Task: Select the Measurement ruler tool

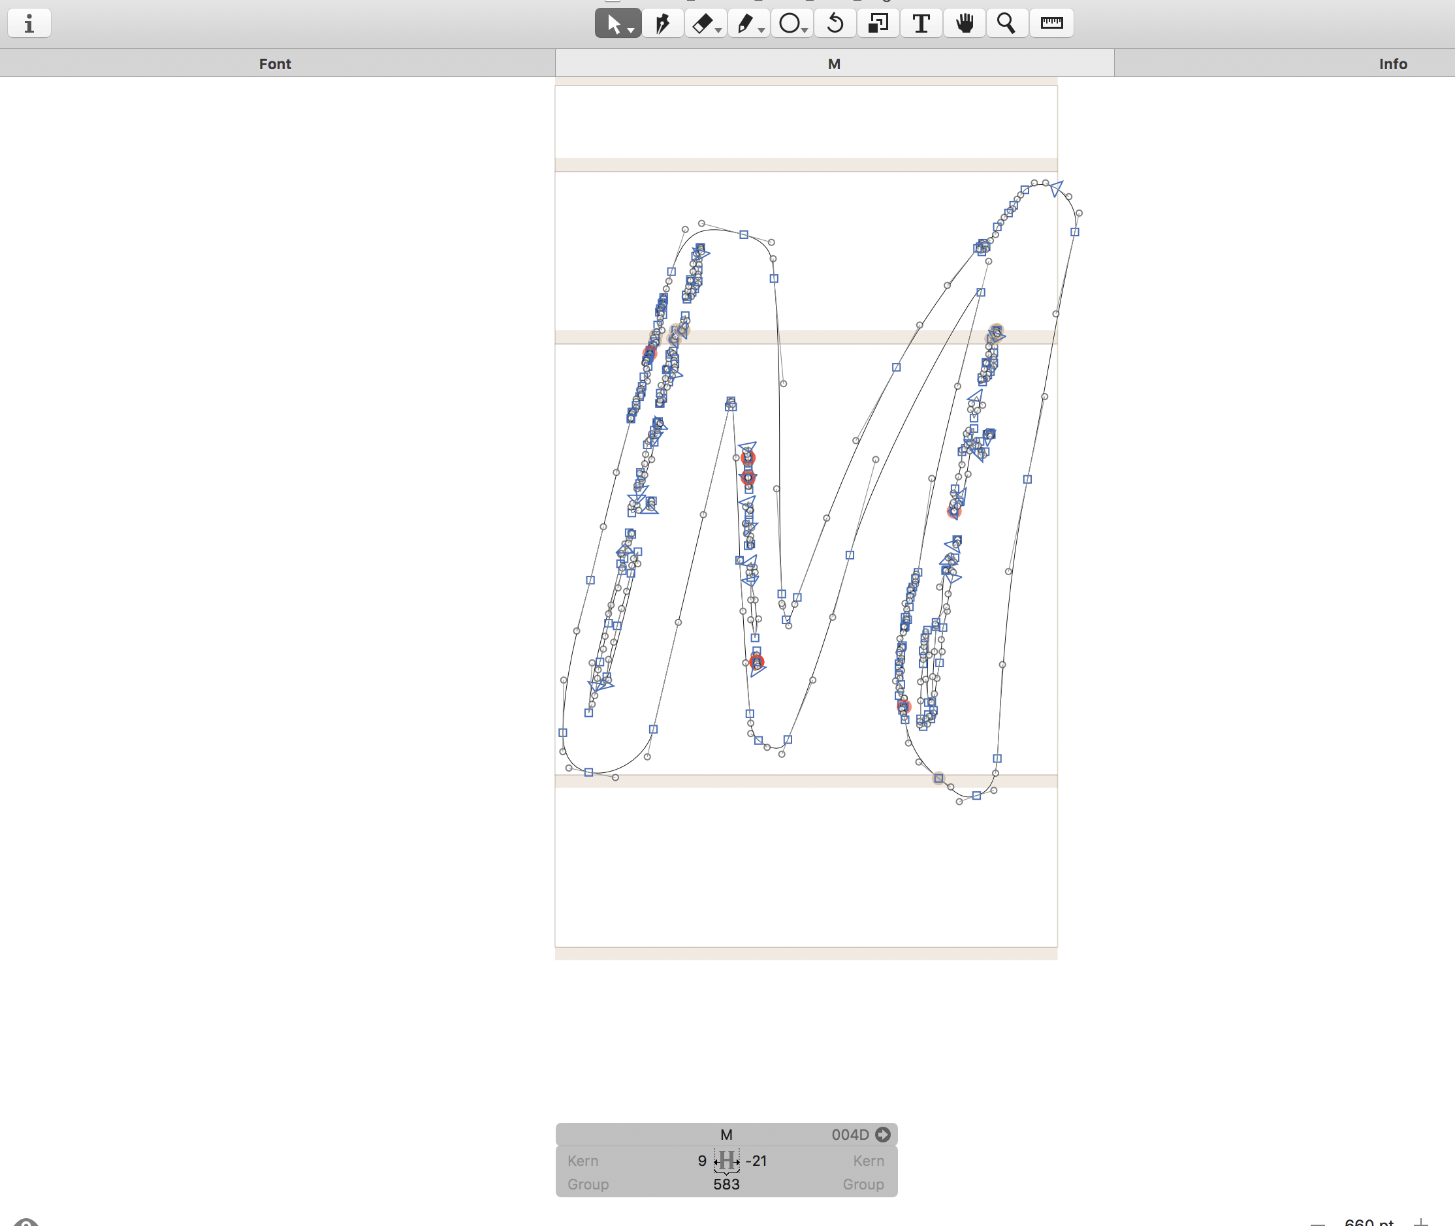Action: pos(1051,24)
